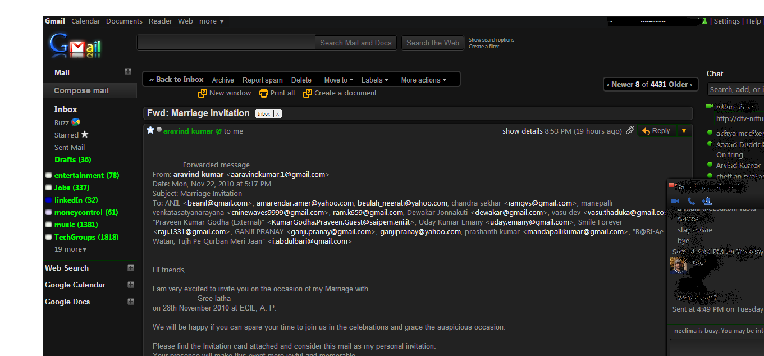
Task: Click Gmail in the top bar
Action: [x=55, y=21]
